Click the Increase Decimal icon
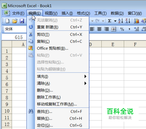The image size is (146, 129). [x=136, y=29]
